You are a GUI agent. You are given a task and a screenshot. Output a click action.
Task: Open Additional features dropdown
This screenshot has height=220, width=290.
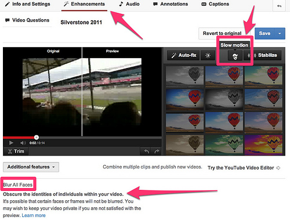click(x=31, y=167)
